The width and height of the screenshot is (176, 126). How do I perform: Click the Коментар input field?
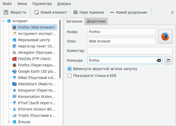point(129,51)
